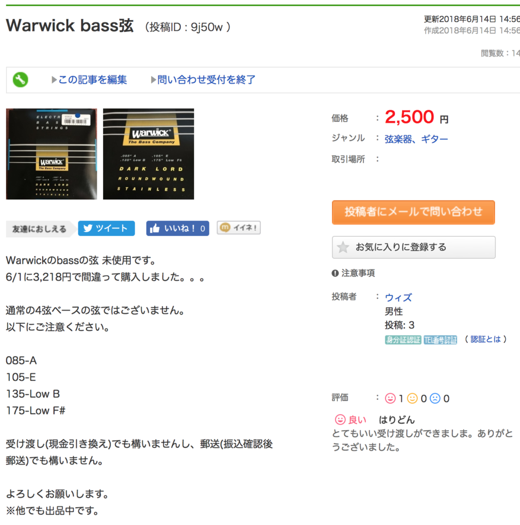Screen dimensions: 520x525
Task: Click the pink good-rating smiley icon
Action: pos(390,398)
